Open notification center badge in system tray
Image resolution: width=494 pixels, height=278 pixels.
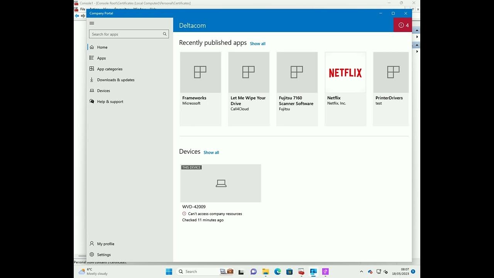click(413, 271)
